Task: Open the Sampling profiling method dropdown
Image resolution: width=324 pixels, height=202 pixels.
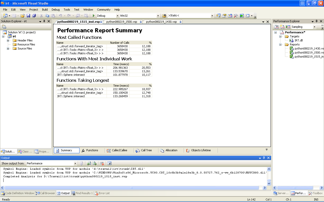Action: pos(315,27)
